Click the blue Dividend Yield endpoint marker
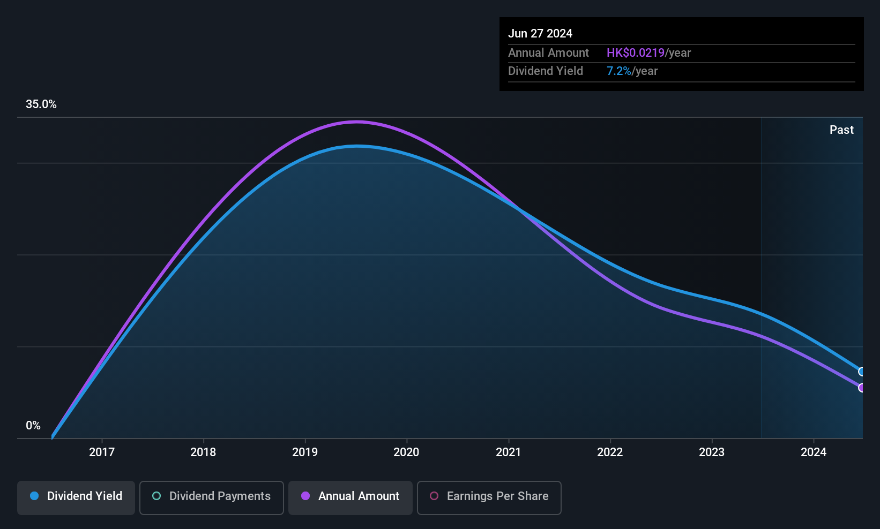880x529 pixels. (x=862, y=372)
